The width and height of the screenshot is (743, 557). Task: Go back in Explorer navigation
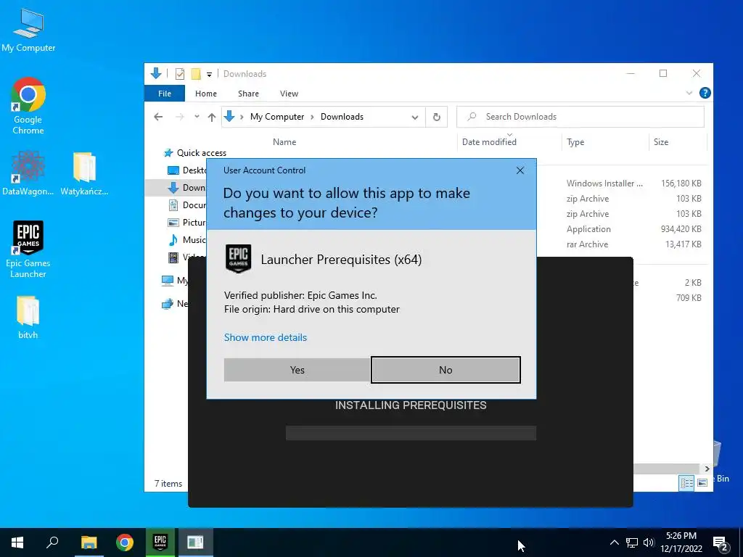tap(158, 117)
